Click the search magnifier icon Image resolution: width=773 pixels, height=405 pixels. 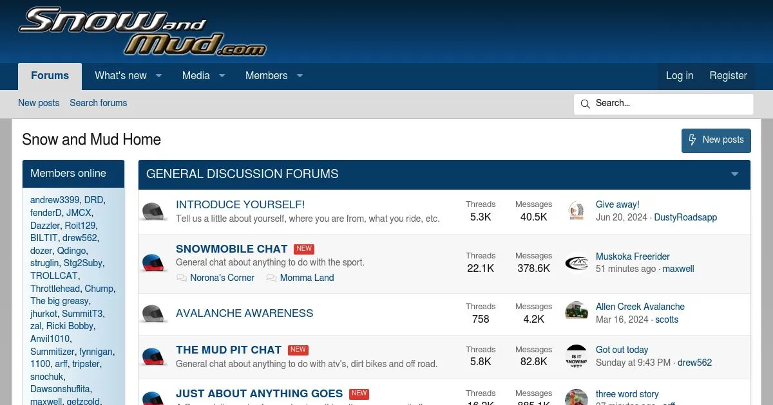pos(585,104)
